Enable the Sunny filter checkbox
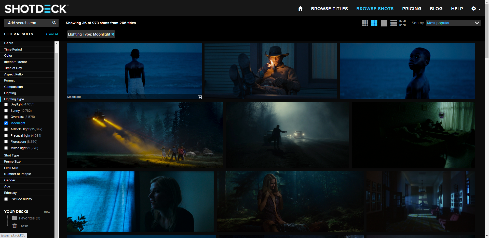Viewport: 489px width, 238px height. coord(6,111)
